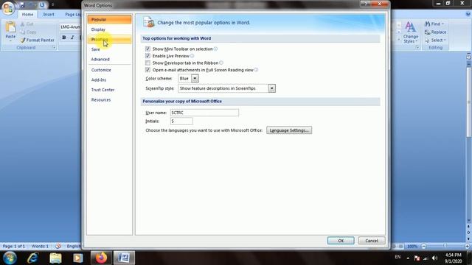Toggle Bold formatting in ribbon
Screen dimensions: 472x265
64,38
